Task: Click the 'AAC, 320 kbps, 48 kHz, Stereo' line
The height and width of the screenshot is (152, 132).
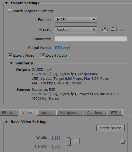Action: (56, 83)
